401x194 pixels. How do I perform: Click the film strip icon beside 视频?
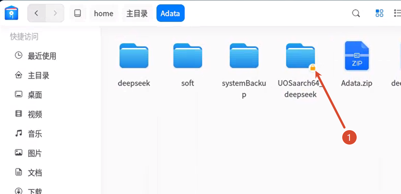pyautogui.click(x=19, y=114)
